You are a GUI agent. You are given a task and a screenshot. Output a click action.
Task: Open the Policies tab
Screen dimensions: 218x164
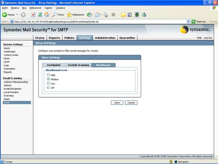[69, 38]
